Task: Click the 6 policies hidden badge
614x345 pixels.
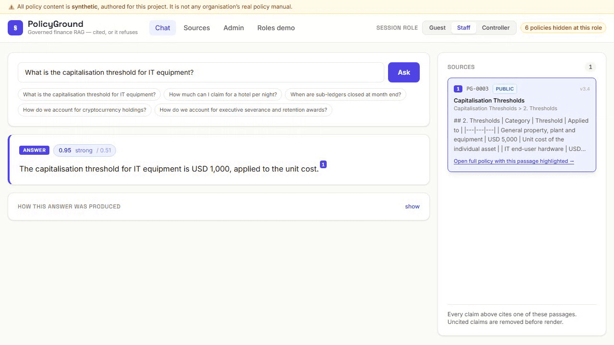Action: [563, 28]
